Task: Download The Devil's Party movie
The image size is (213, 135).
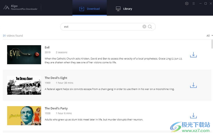Action: pyautogui.click(x=193, y=116)
